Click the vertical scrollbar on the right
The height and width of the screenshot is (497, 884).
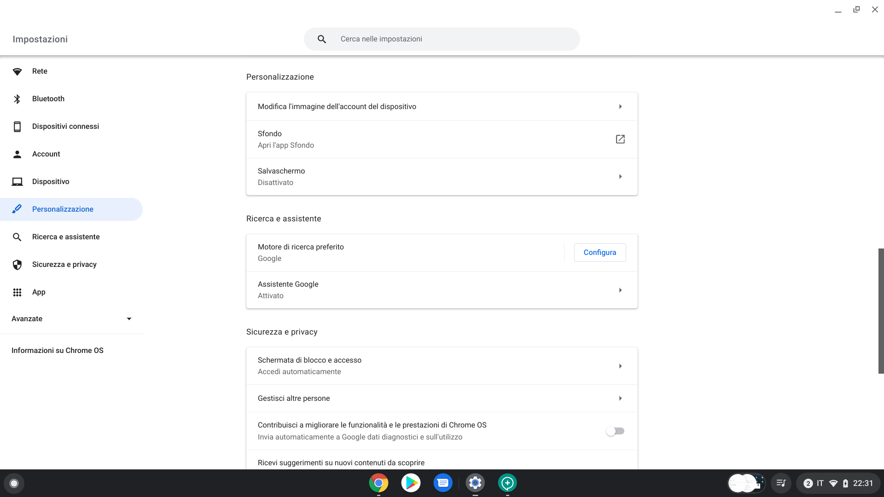coord(881,311)
